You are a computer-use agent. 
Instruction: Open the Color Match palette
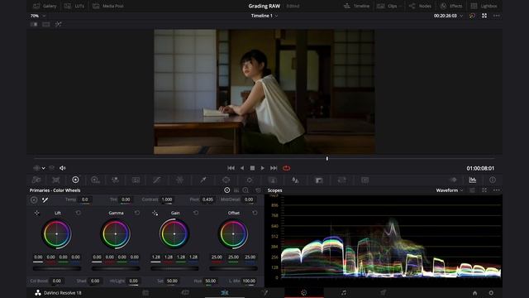point(56,180)
